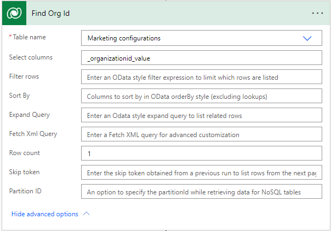Focus the Partition ID input field
Screen dimensions: 331x231
pyautogui.click(x=201, y=192)
